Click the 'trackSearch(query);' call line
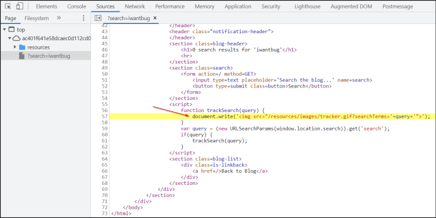 (220, 141)
